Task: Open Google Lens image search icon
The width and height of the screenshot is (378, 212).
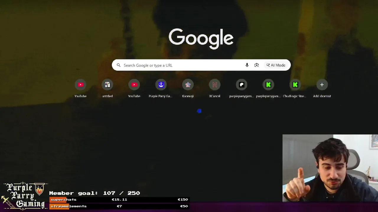Action: (257, 65)
